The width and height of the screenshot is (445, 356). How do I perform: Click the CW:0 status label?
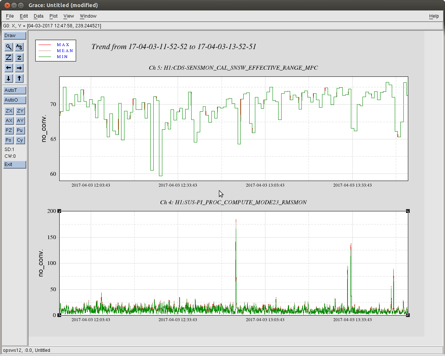tap(10, 156)
